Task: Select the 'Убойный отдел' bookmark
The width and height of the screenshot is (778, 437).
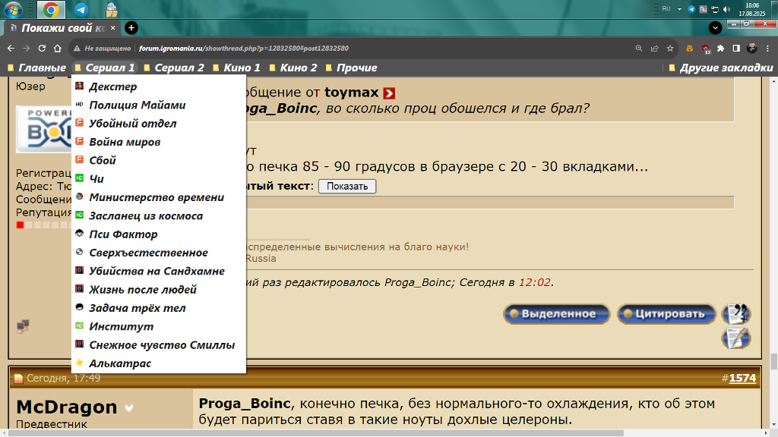Action: (159, 124)
